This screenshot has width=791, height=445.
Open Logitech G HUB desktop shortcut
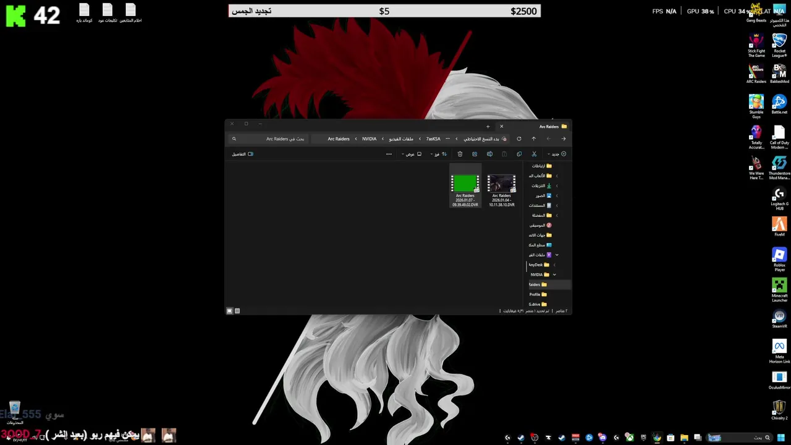tap(779, 198)
